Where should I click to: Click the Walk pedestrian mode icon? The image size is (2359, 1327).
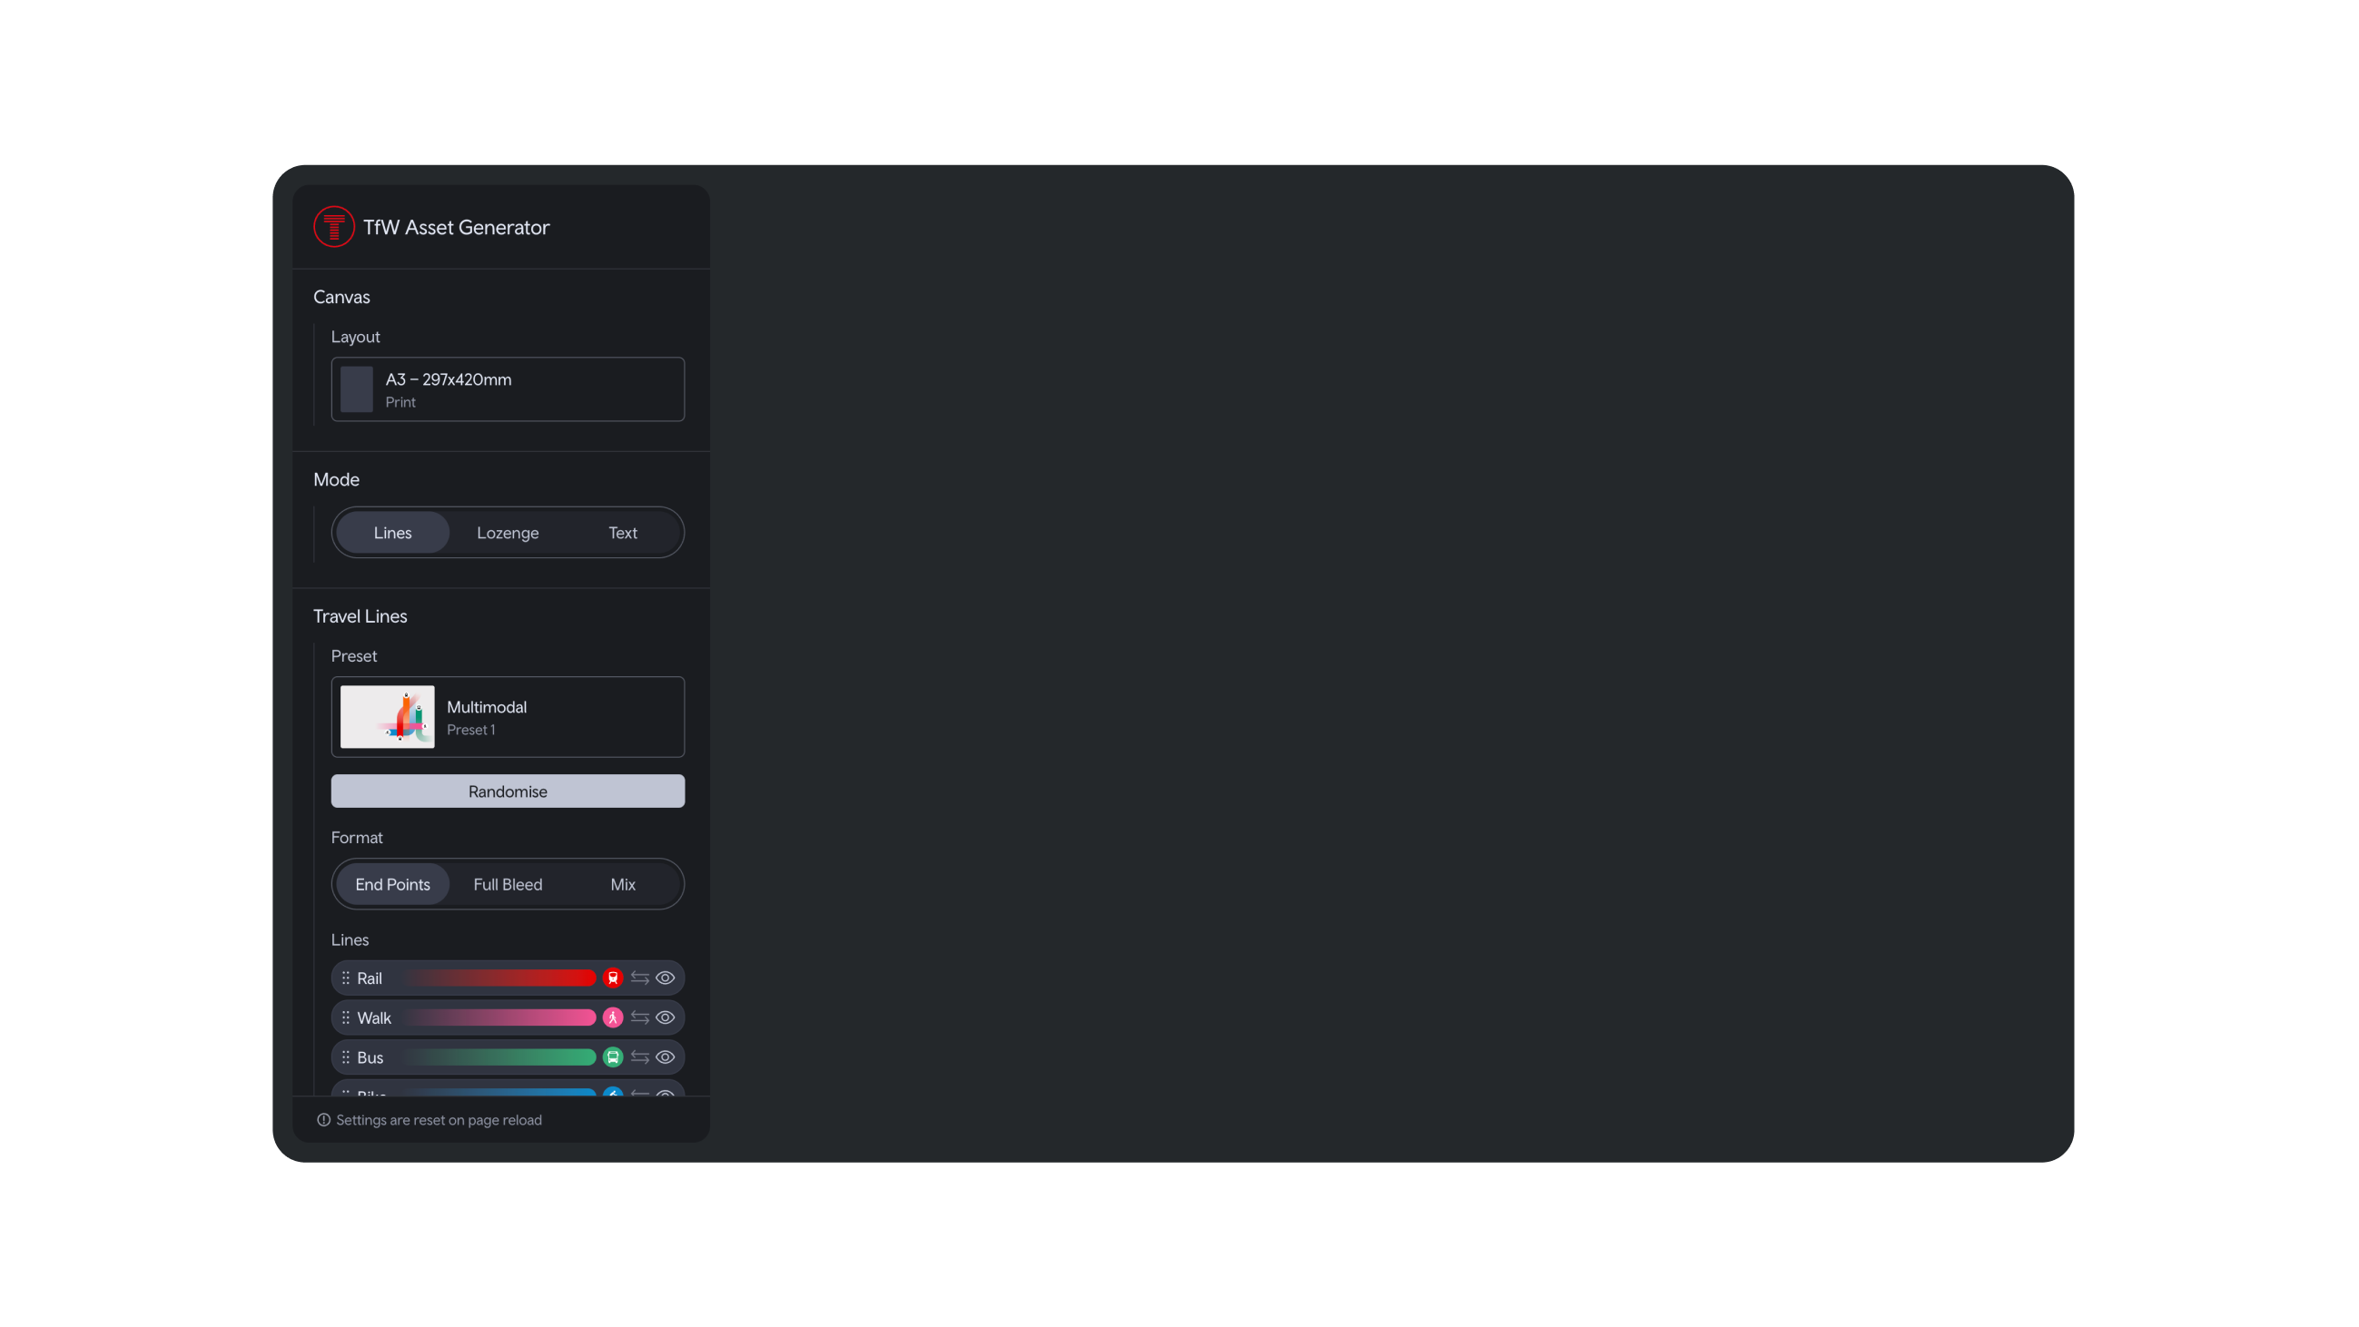(x=613, y=1017)
